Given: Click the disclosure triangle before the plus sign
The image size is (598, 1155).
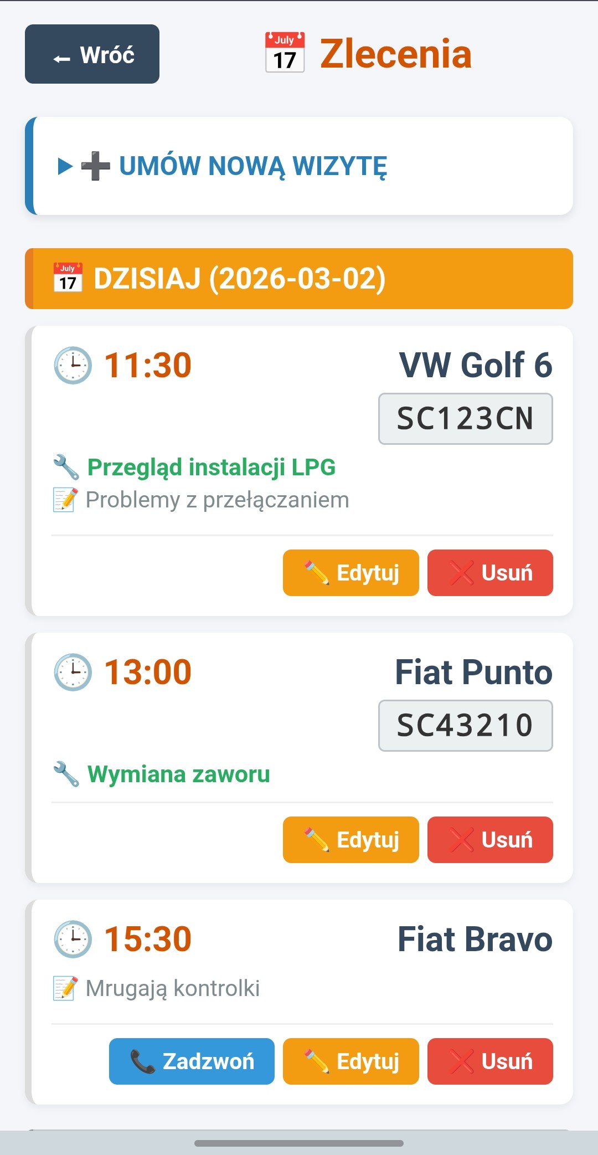Looking at the screenshot, I should pos(65,166).
